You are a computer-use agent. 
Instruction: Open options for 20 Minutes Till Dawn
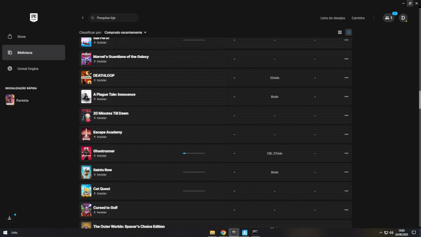click(346, 115)
